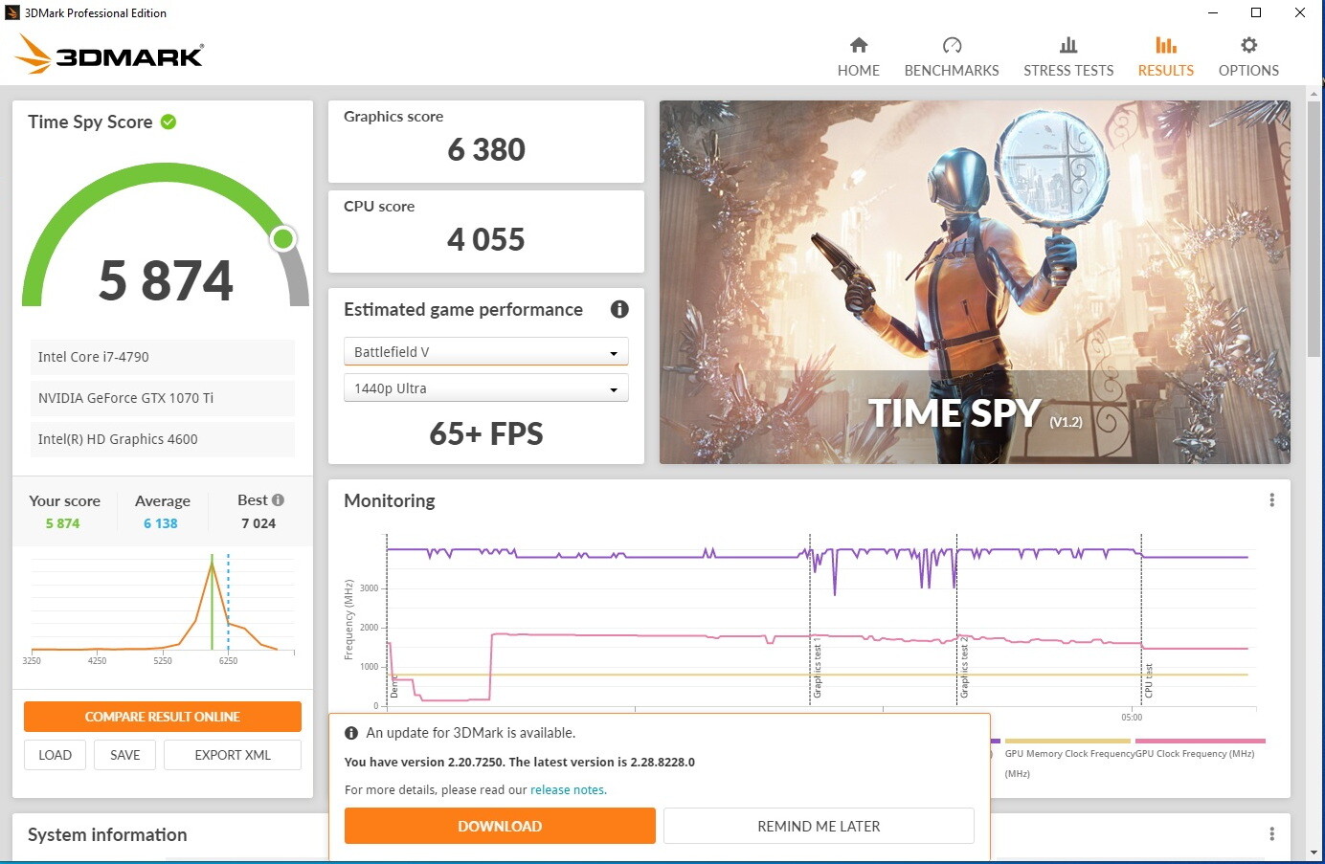1325x864 pixels.
Task: Open the release notes link
Action: (567, 790)
